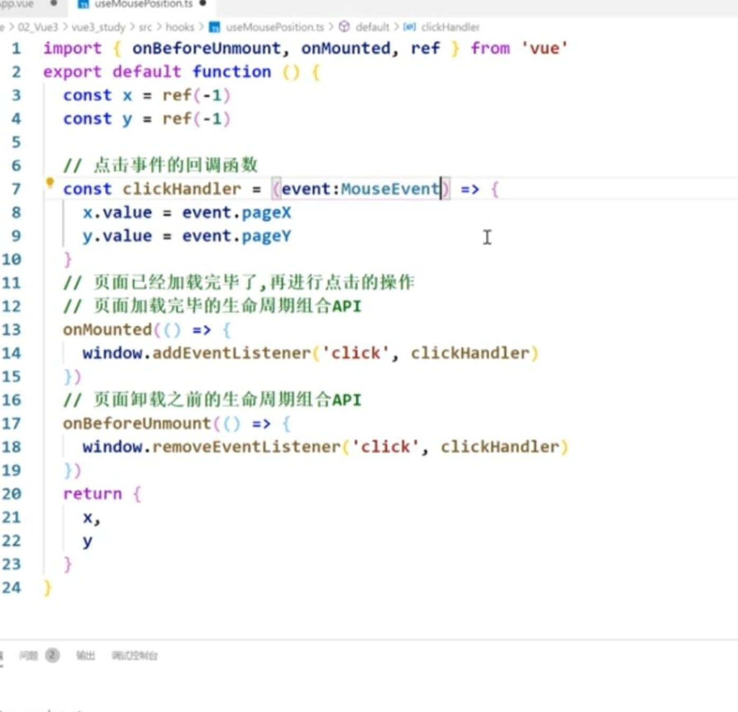Screen dimensions: 738x712
Task: Open the hooks breadcrumb segment
Action: 180,27
